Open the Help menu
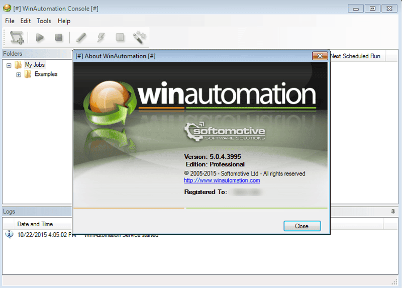The width and height of the screenshot is (402, 288). tap(64, 21)
